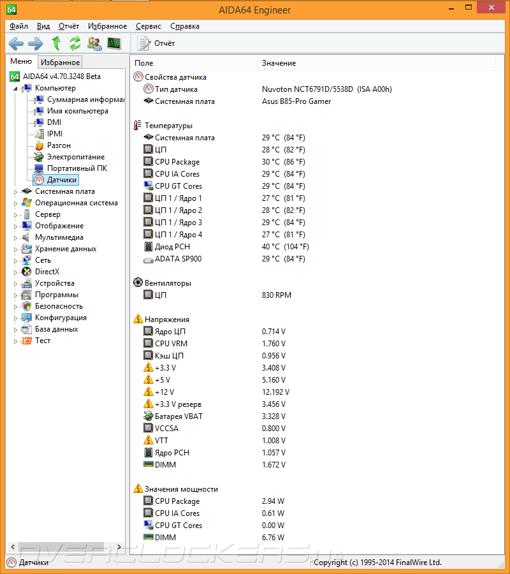This screenshot has height=574, width=510.
Task: Select the Датчики sensor icon in tree
Action: [39, 180]
